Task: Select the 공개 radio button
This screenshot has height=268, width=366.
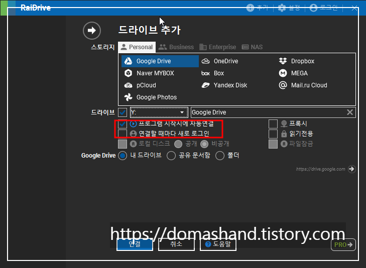Action: (178, 144)
